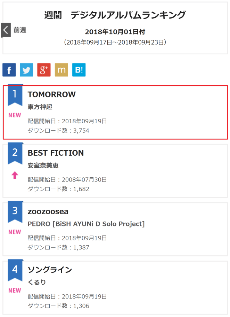The height and width of the screenshot is (317, 230).
Task: Share ranking on Facebook
Action: 9,70
